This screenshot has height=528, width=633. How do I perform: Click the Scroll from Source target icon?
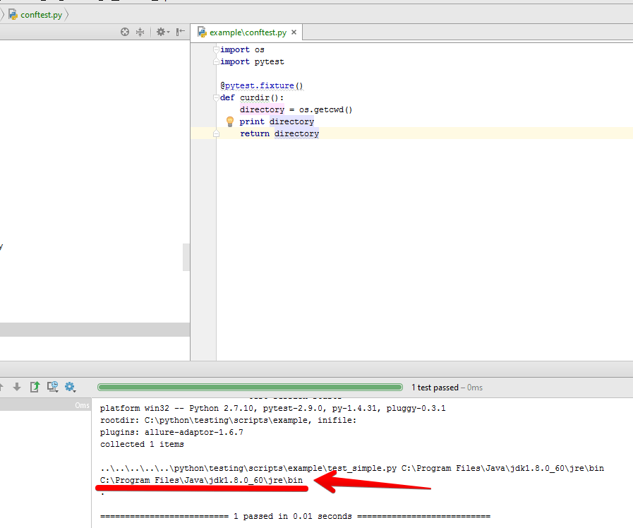point(125,32)
